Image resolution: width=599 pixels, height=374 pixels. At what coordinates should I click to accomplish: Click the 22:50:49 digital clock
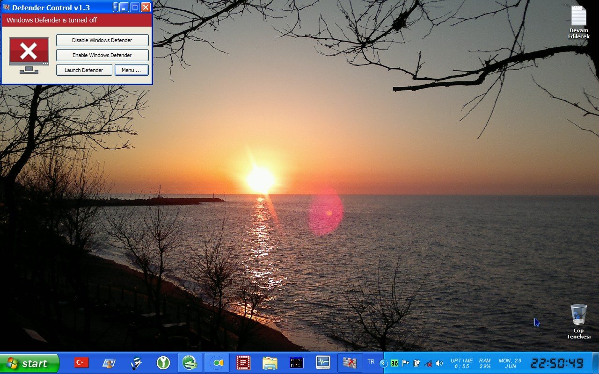coord(557,363)
